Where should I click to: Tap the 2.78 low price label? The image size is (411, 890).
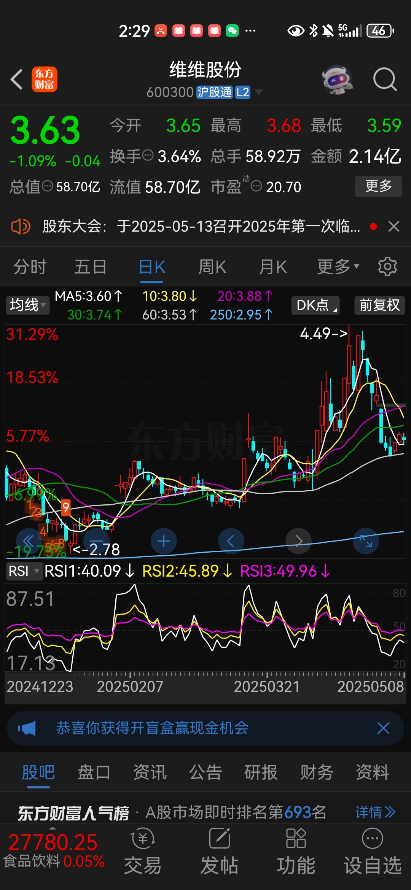[96, 550]
